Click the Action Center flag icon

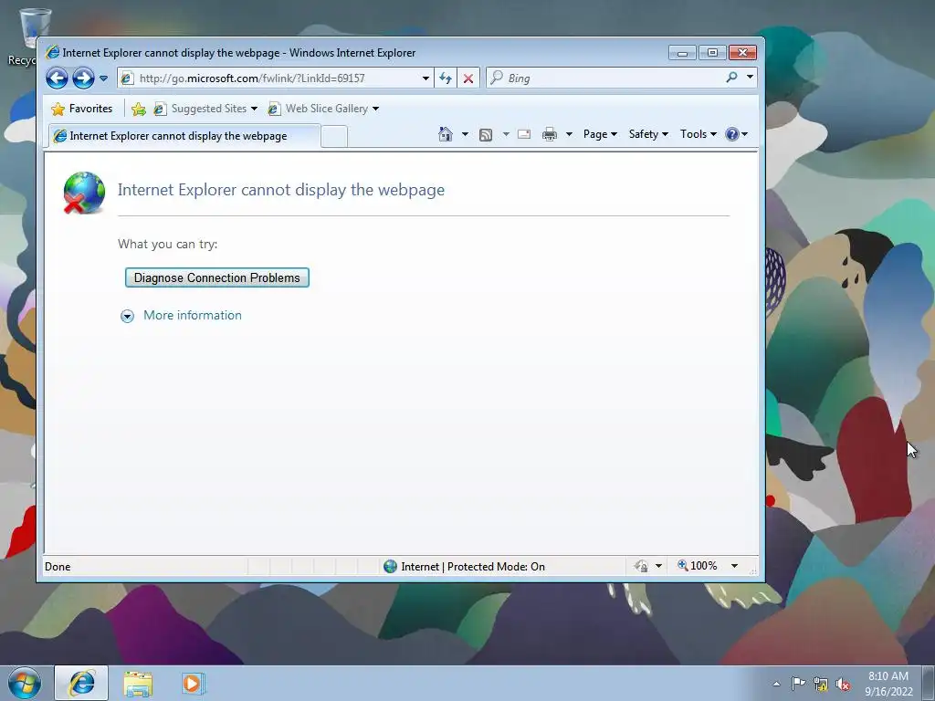tap(798, 684)
